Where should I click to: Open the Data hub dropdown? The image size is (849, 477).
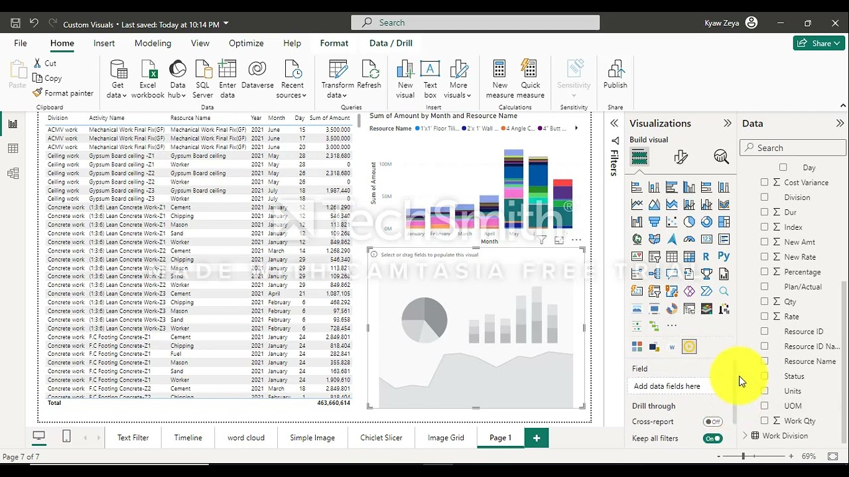pyautogui.click(x=177, y=79)
